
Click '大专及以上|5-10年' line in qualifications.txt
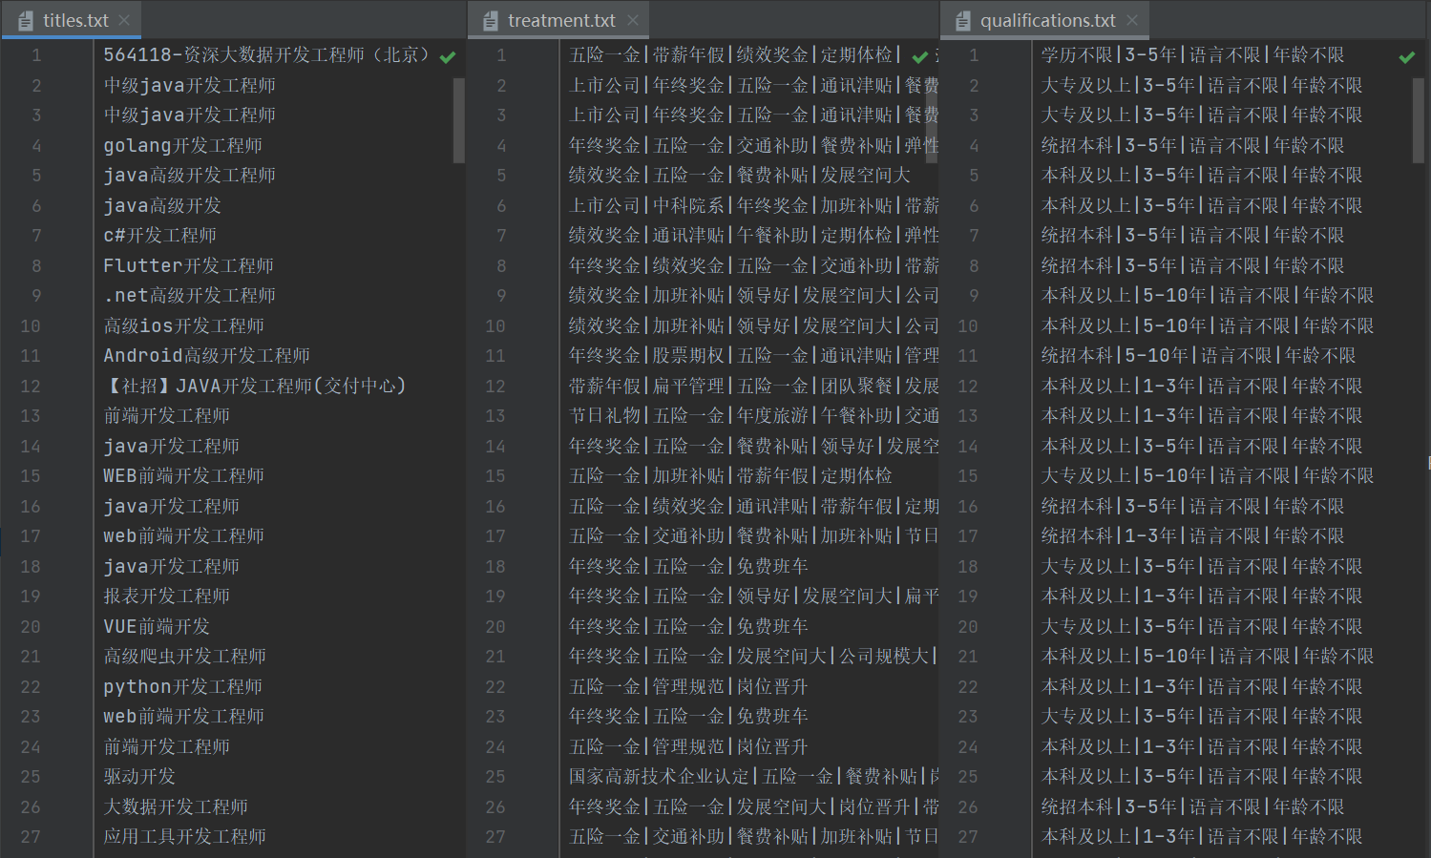click(1208, 476)
